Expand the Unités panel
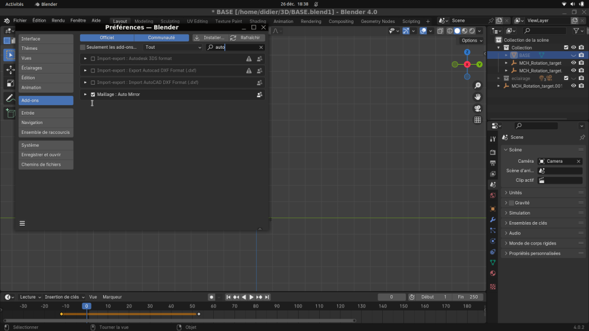Screen dimensions: 589x331 pos(515,193)
